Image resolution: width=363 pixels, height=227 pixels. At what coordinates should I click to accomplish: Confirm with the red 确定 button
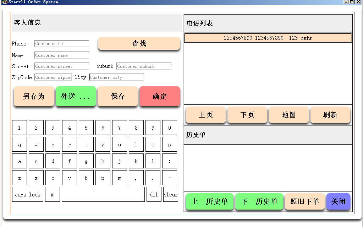160,96
